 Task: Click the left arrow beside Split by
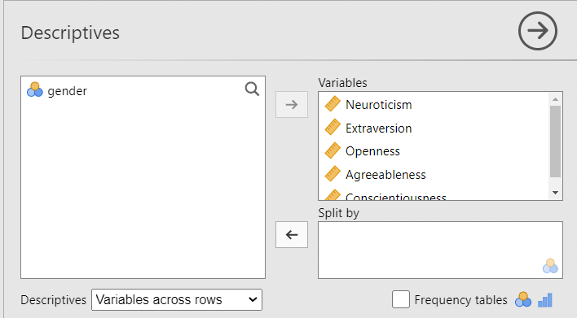point(292,235)
